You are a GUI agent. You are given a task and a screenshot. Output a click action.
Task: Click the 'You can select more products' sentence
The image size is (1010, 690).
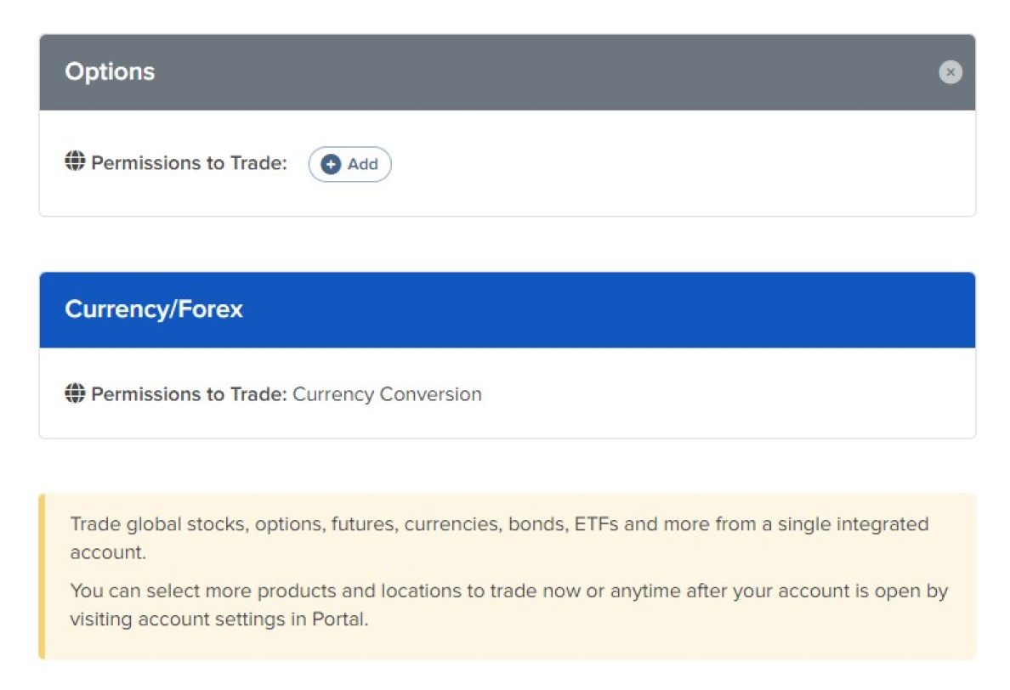point(508,591)
